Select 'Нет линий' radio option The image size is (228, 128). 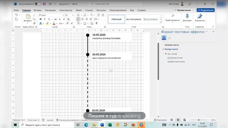click(x=166, y=54)
